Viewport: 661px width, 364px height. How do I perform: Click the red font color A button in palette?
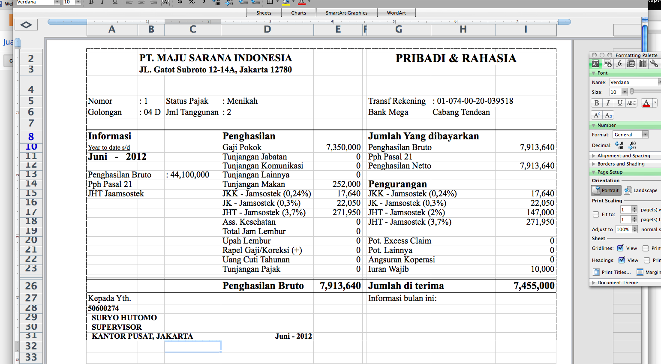[x=646, y=103]
